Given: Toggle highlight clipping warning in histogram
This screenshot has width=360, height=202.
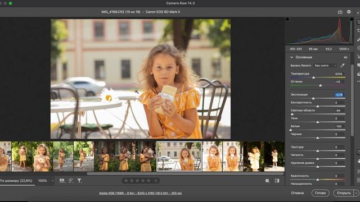Looking at the screenshot, I should pyautogui.click(x=352, y=20).
